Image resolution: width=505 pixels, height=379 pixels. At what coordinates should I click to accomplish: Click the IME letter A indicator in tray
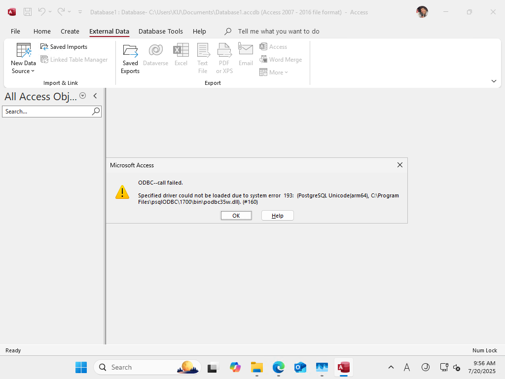407,367
